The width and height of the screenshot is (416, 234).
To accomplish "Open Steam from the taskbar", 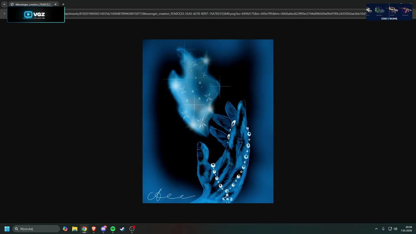I will tap(122, 229).
